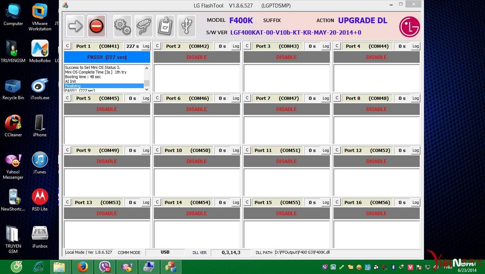
Task: Click the clipboard toolbar icon
Action: tap(165, 26)
